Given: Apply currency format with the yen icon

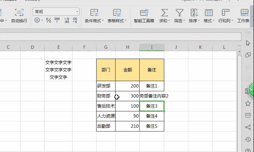Looking at the screenshot, I should [x=37, y=20].
